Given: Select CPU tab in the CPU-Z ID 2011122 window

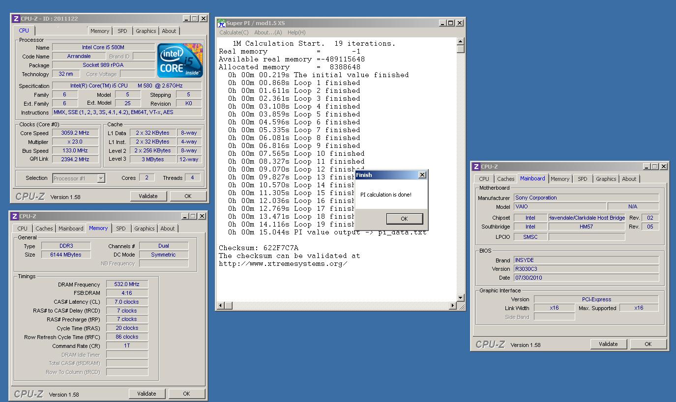Looking at the screenshot, I should 24,30.
